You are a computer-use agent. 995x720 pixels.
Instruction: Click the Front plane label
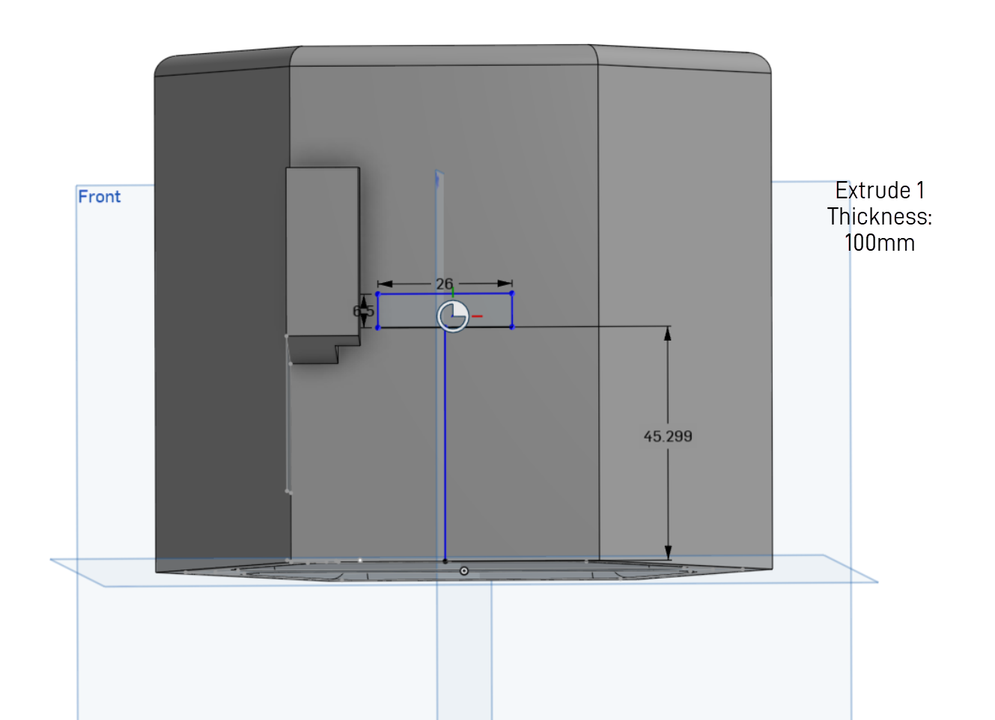click(x=99, y=196)
